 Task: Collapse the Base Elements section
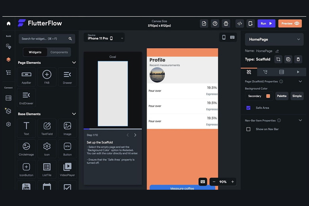pos(74,114)
